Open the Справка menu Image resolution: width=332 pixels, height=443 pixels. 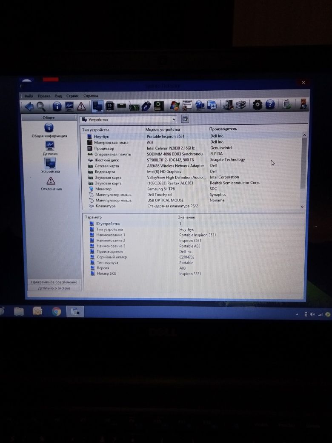click(x=91, y=96)
